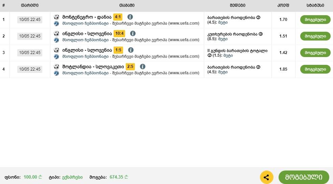Share the bet slip with yellow share button
333x184 pixels.
click(x=266, y=177)
